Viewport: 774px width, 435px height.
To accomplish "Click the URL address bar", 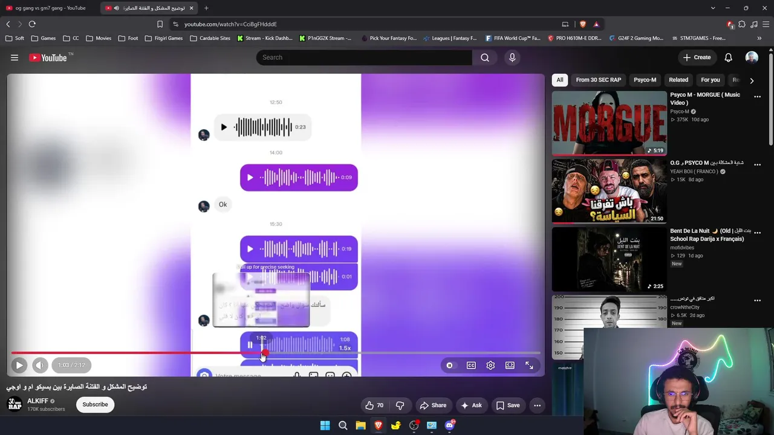I will tap(363, 24).
